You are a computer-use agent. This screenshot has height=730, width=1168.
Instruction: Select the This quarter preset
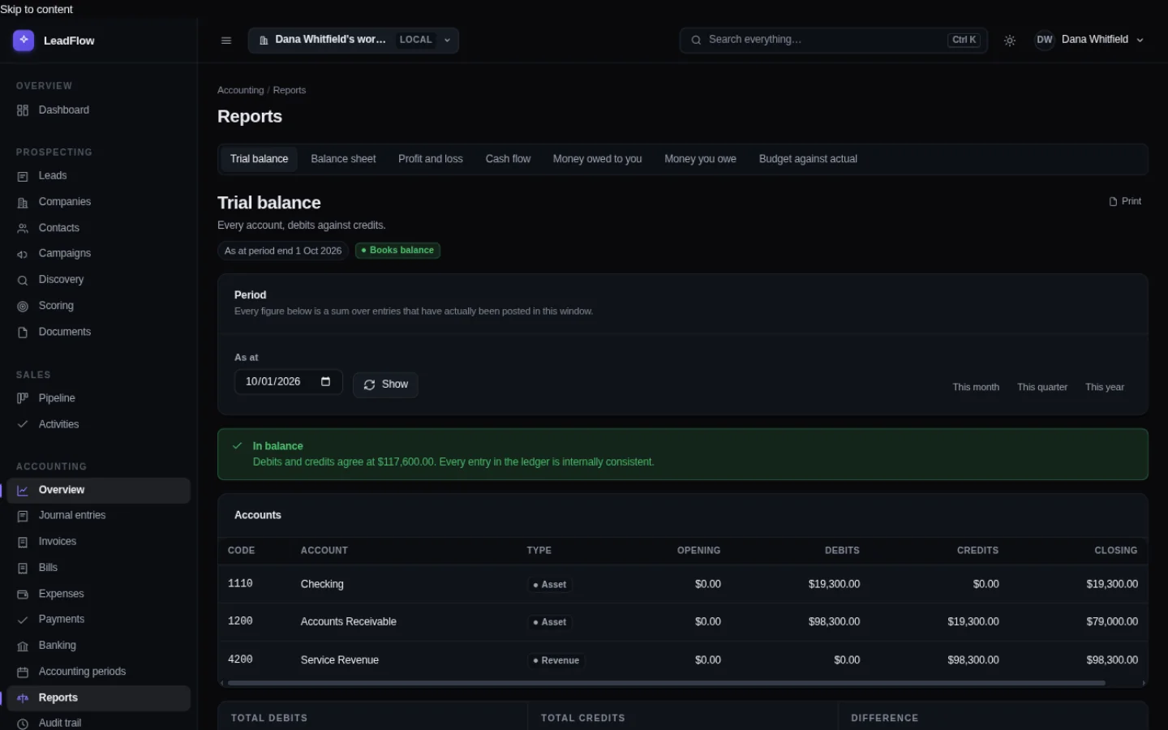pyautogui.click(x=1042, y=387)
